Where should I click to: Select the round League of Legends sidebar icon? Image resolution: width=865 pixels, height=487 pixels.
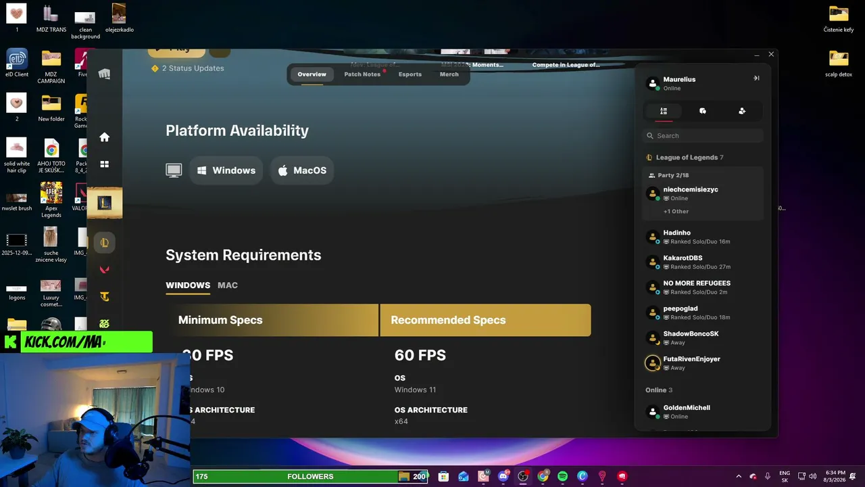pyautogui.click(x=104, y=242)
